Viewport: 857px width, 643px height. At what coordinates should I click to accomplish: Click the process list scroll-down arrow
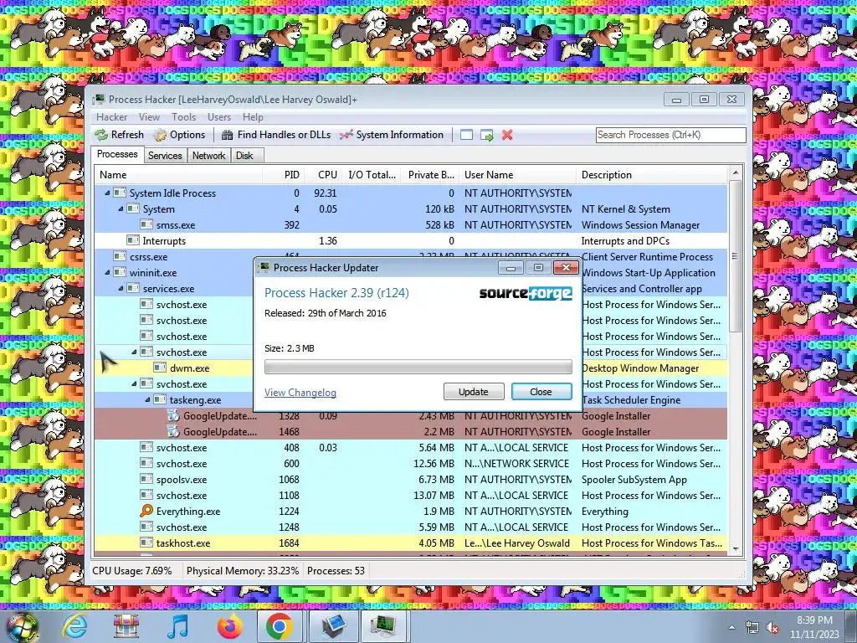[735, 549]
